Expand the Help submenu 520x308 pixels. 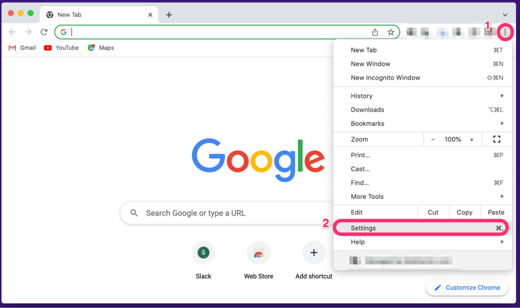tap(422, 242)
